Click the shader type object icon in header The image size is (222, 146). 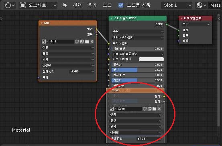pyautogui.click(x=23, y=5)
